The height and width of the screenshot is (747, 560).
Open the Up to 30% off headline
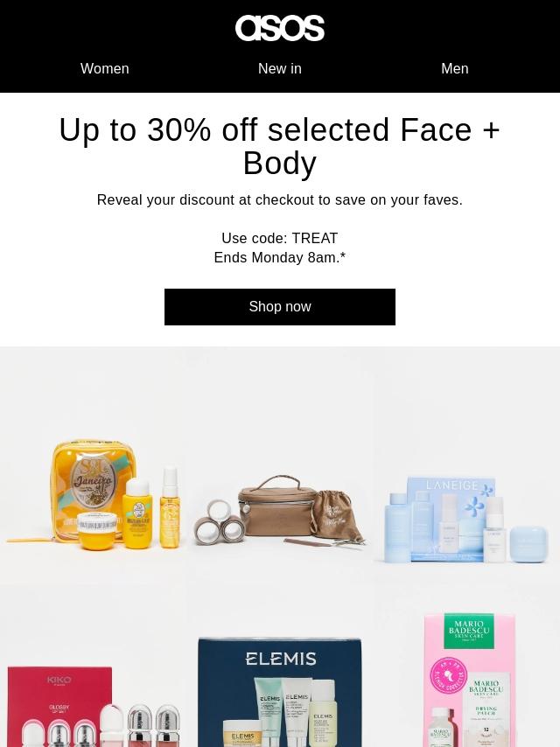280,146
